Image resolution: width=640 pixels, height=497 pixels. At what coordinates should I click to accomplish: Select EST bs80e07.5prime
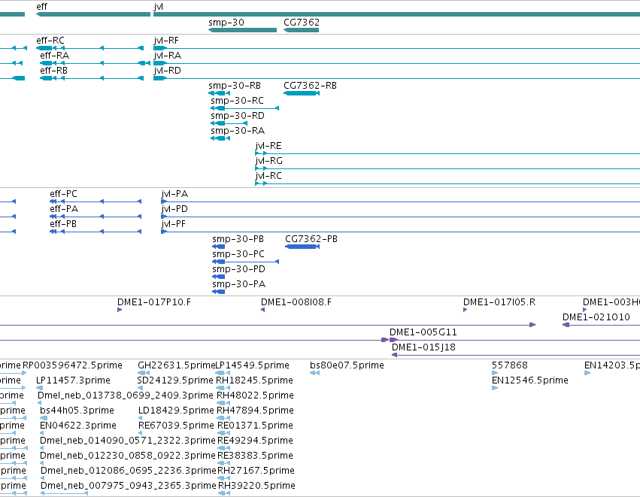[347, 365]
